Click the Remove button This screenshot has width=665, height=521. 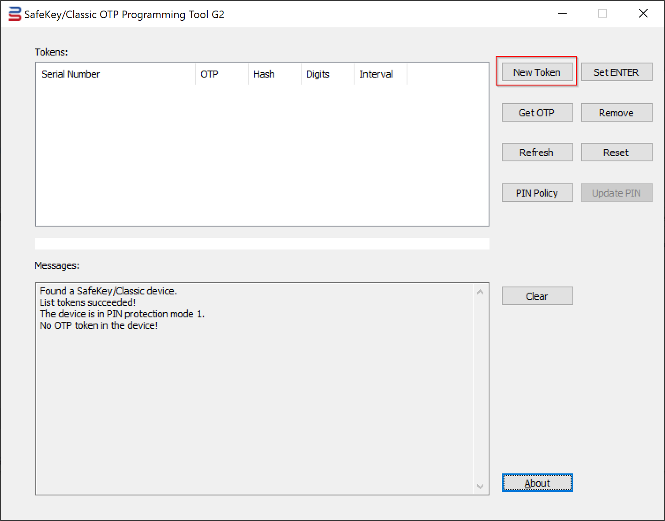point(616,113)
